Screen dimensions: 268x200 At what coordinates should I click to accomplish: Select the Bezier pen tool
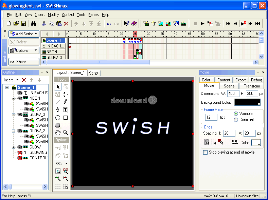tap(58, 110)
